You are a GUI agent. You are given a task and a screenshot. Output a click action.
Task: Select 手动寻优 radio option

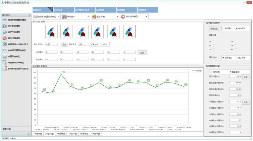pyautogui.click(x=223, y=28)
